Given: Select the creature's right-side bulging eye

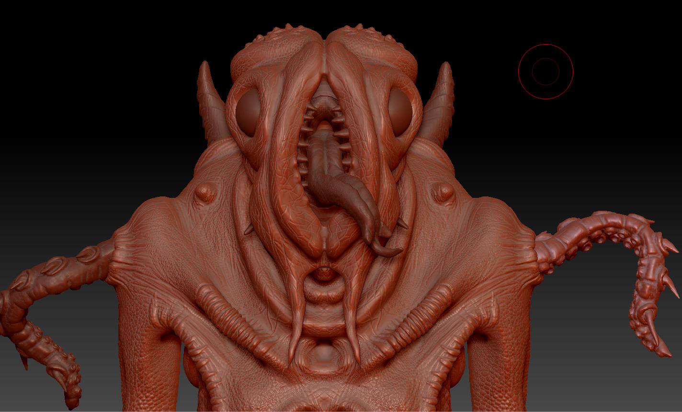Looking at the screenshot, I should pos(400,112).
